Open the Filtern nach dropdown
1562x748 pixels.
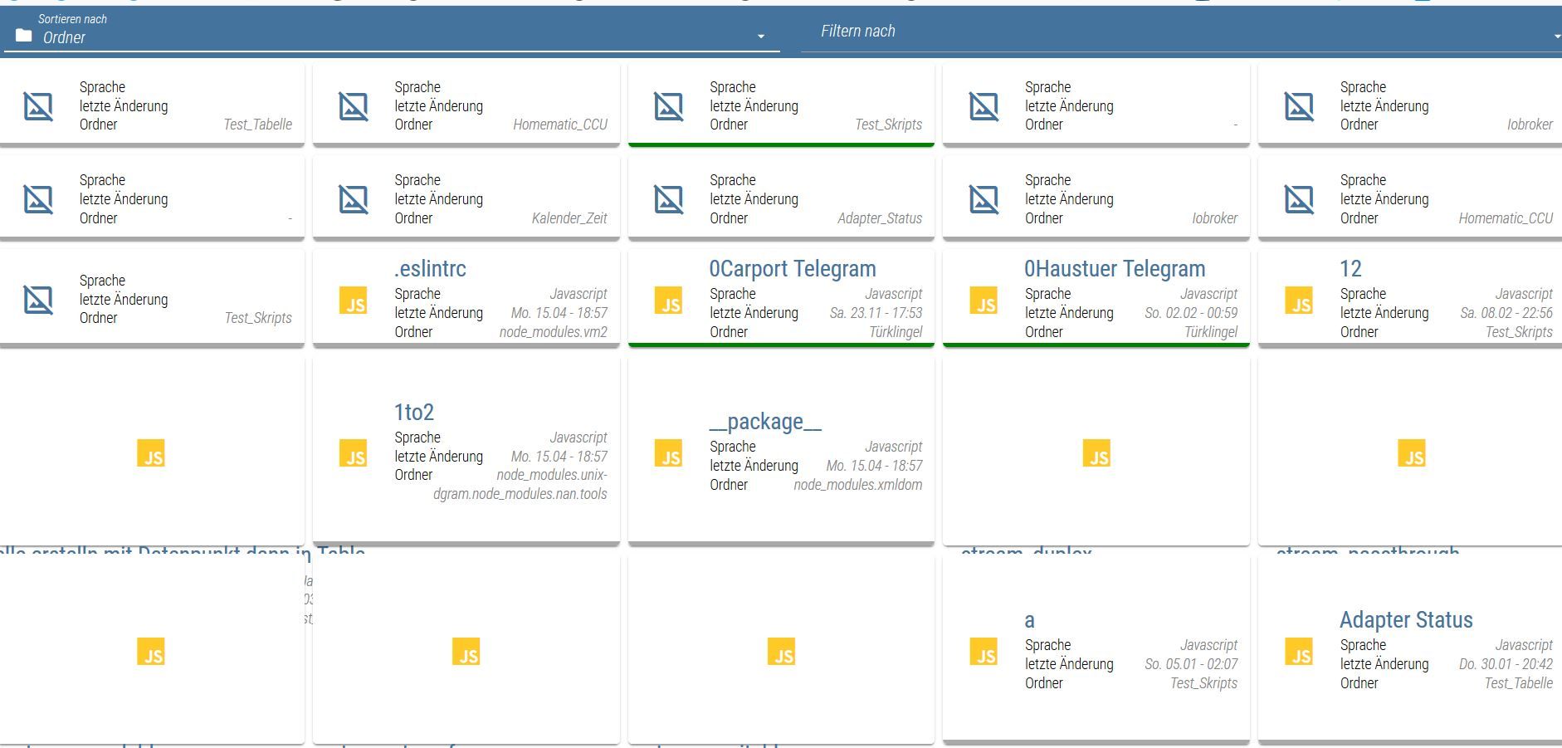click(x=1179, y=32)
